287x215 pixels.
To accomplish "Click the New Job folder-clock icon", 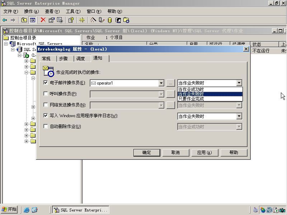I will pos(126,20).
